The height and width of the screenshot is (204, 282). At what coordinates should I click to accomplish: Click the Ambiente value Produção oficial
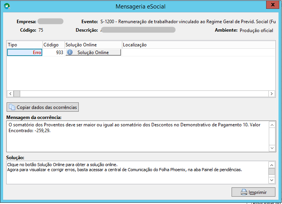[256, 31]
